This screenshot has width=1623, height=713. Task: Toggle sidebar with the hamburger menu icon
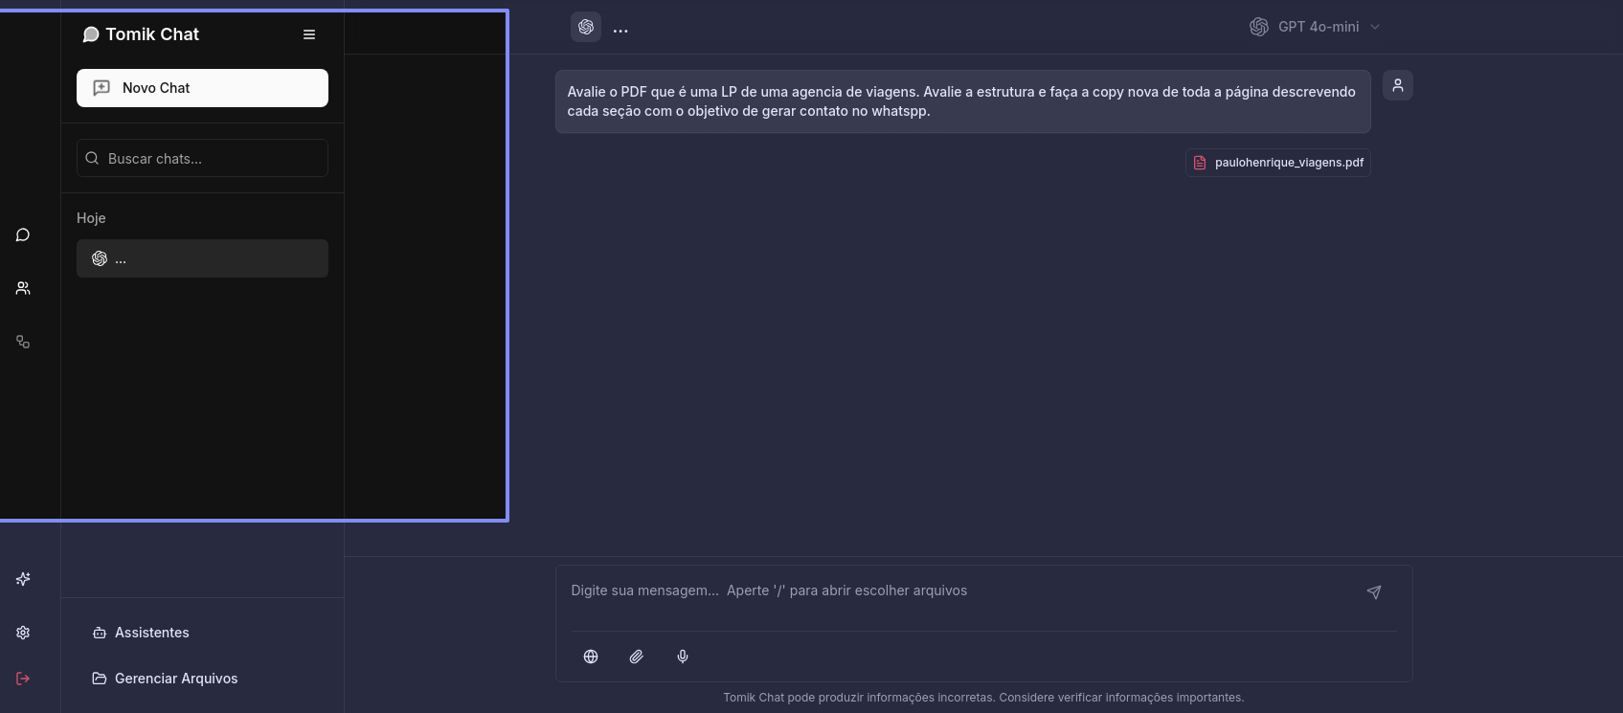click(x=309, y=34)
